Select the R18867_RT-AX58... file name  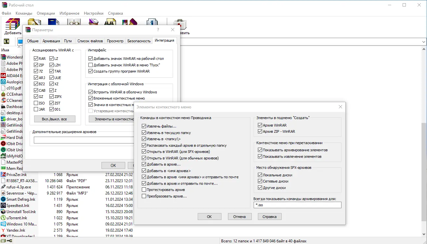[22, 181]
